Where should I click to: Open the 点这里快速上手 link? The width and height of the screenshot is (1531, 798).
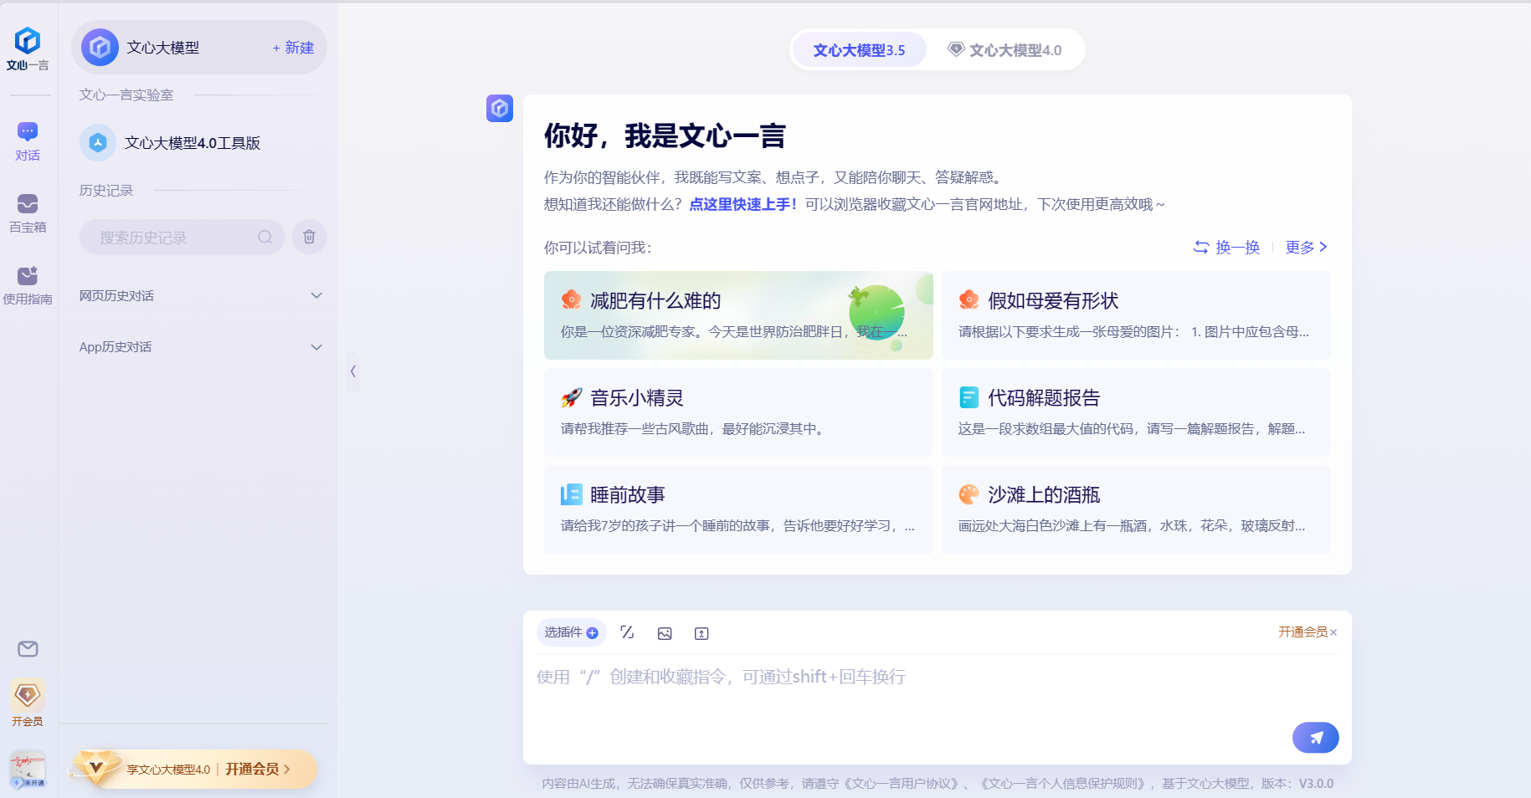742,204
